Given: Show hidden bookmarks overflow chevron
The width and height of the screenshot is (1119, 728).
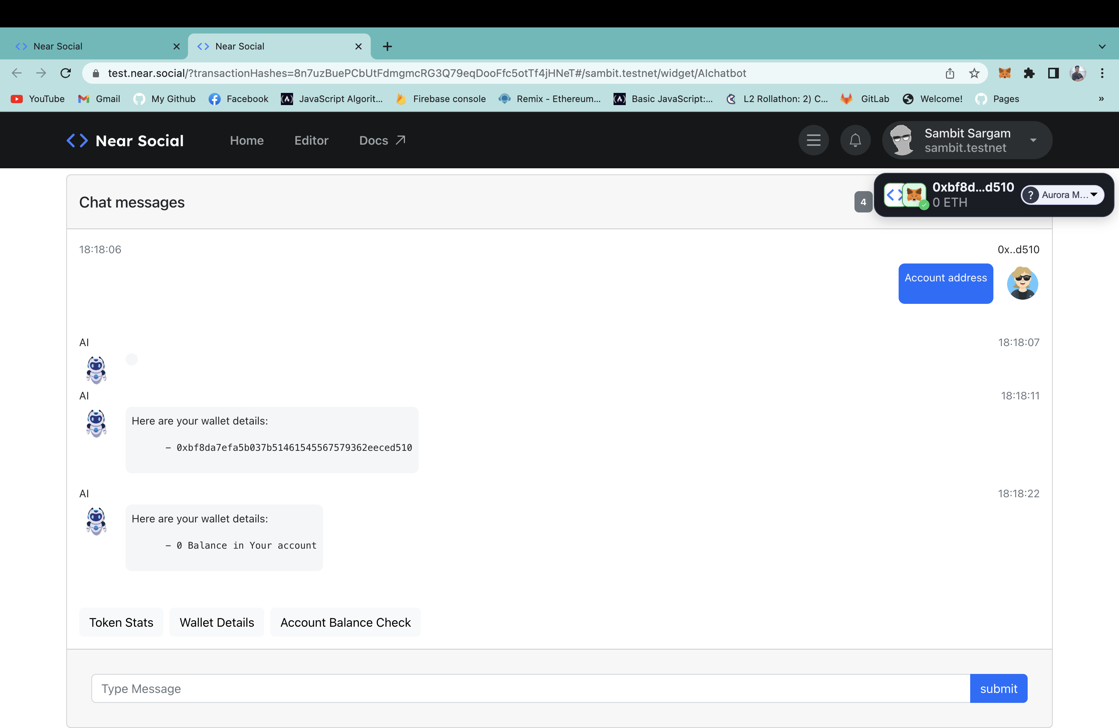Looking at the screenshot, I should tap(1101, 99).
